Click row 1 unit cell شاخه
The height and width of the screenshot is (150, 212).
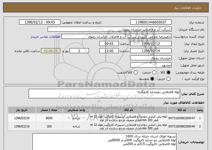pos(76,118)
